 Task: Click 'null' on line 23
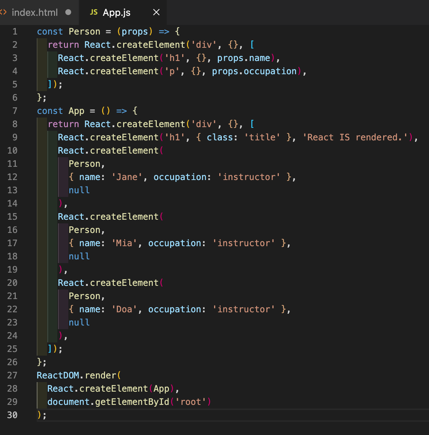coord(79,322)
